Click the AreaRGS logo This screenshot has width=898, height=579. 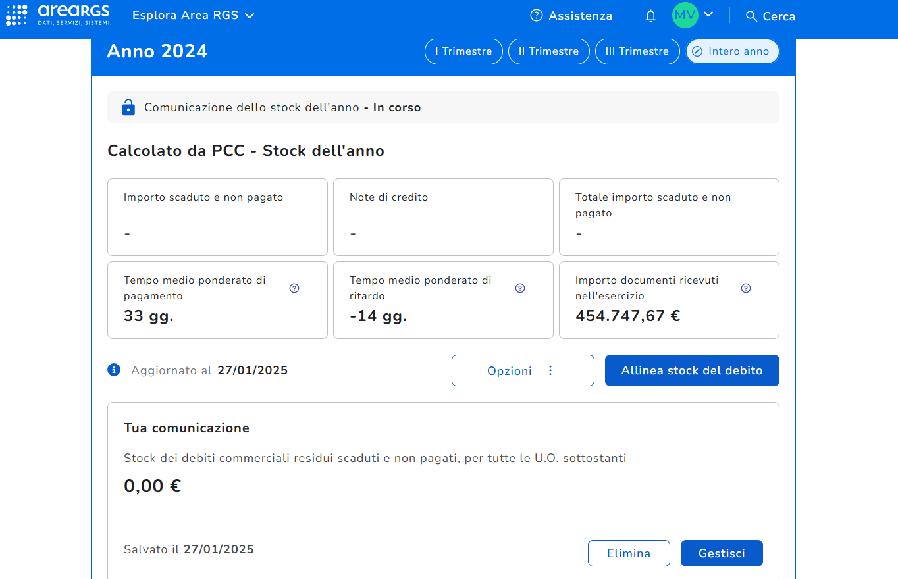tap(74, 15)
